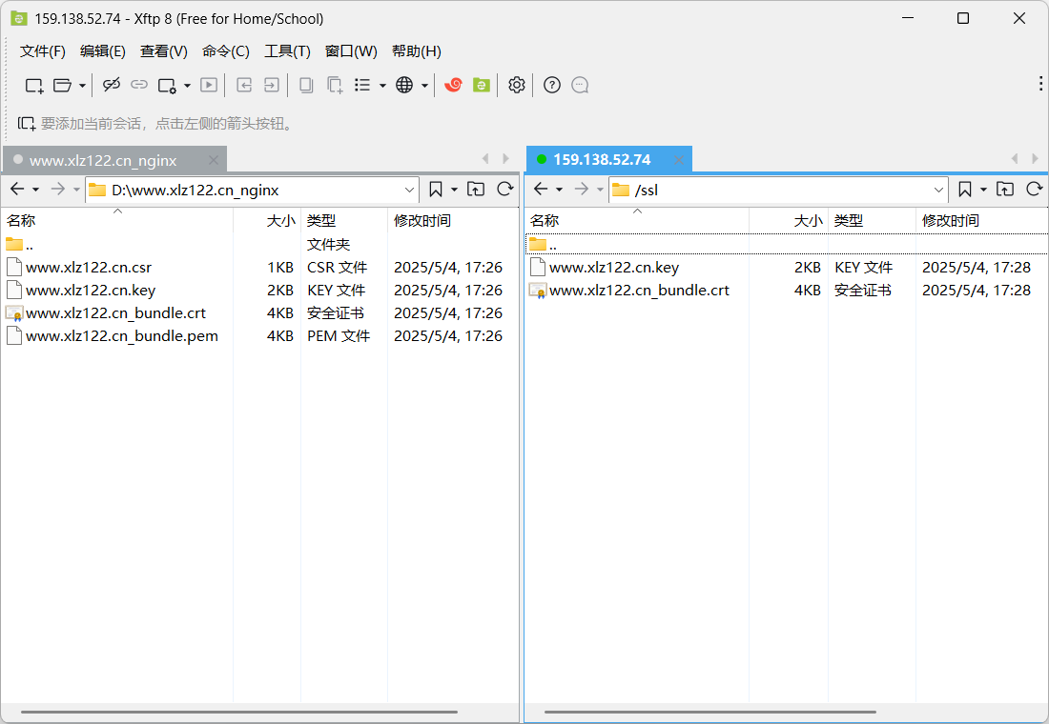Click the remote pane horizontal scrollbar

pos(710,712)
